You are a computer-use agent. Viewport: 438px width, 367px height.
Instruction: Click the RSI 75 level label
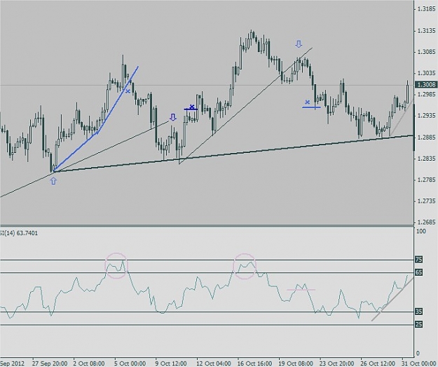point(418,260)
